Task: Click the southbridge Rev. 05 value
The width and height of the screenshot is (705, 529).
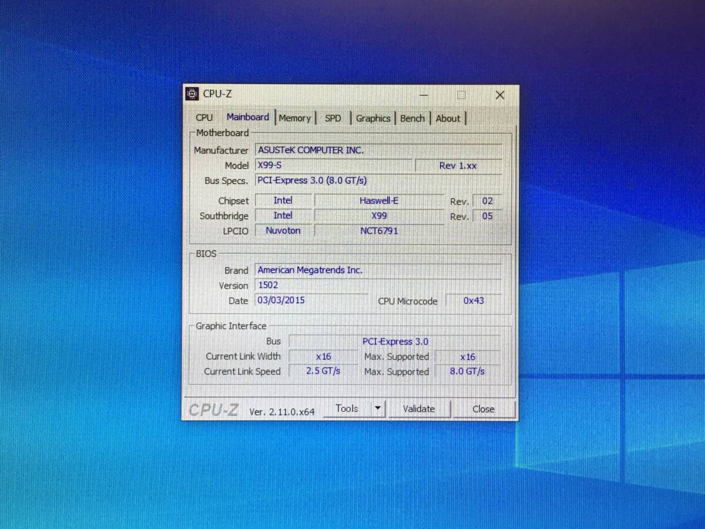Action: click(x=488, y=216)
